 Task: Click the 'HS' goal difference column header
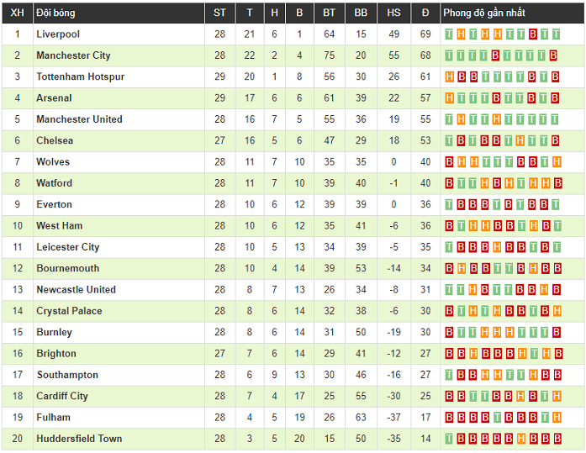[x=393, y=13]
